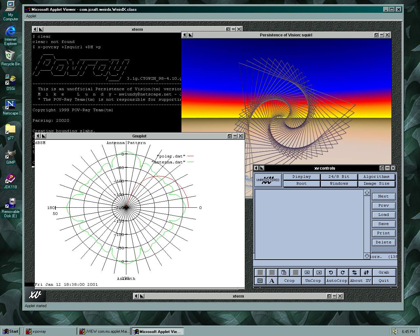420x336 pixels.
Task: Open the Applet menu
Action: (31, 16)
